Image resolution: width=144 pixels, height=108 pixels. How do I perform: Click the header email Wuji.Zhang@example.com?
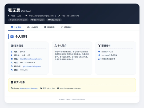41,16
